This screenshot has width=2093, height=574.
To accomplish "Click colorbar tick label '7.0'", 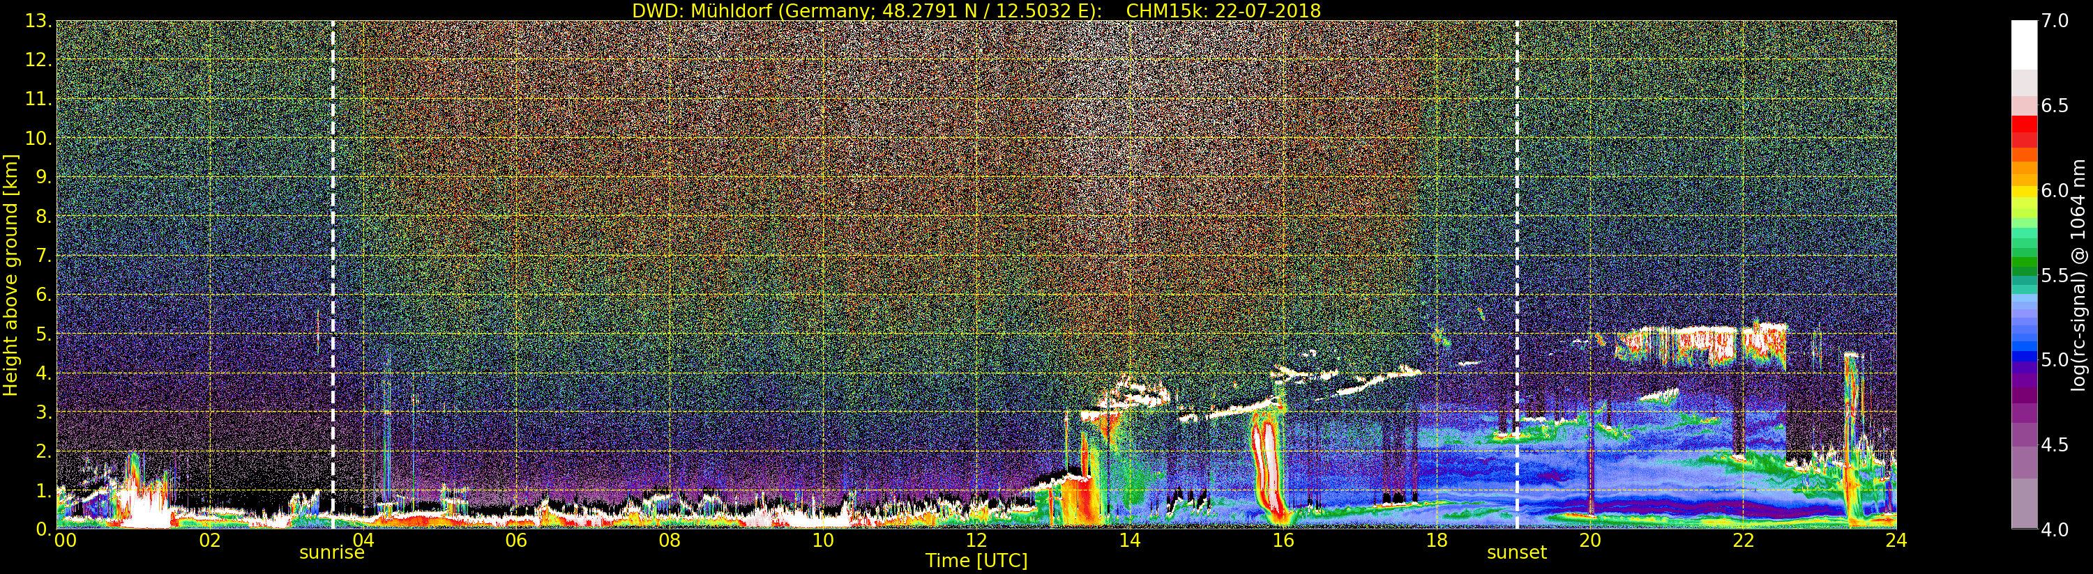I will click(x=2055, y=21).
